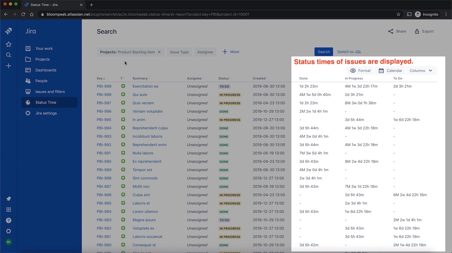Screen dimensions: 452x253
Task: Open the Issue Type filter dropdown
Action: coord(179,52)
